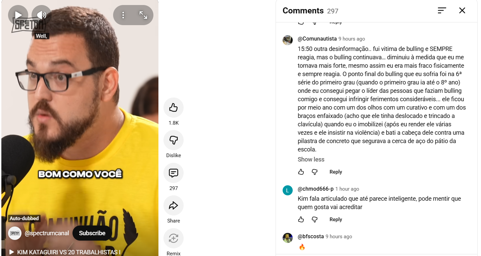481x256 pixels.
Task: Collapse the comment with Show less
Action: (311, 159)
